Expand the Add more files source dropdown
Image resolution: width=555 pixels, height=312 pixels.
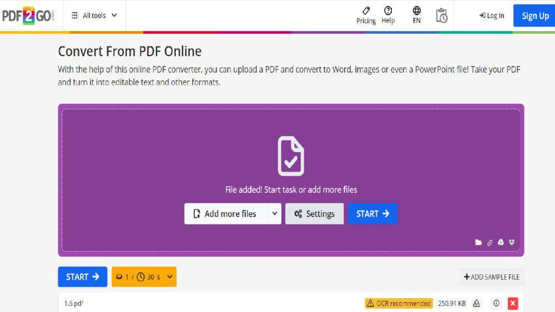(275, 214)
